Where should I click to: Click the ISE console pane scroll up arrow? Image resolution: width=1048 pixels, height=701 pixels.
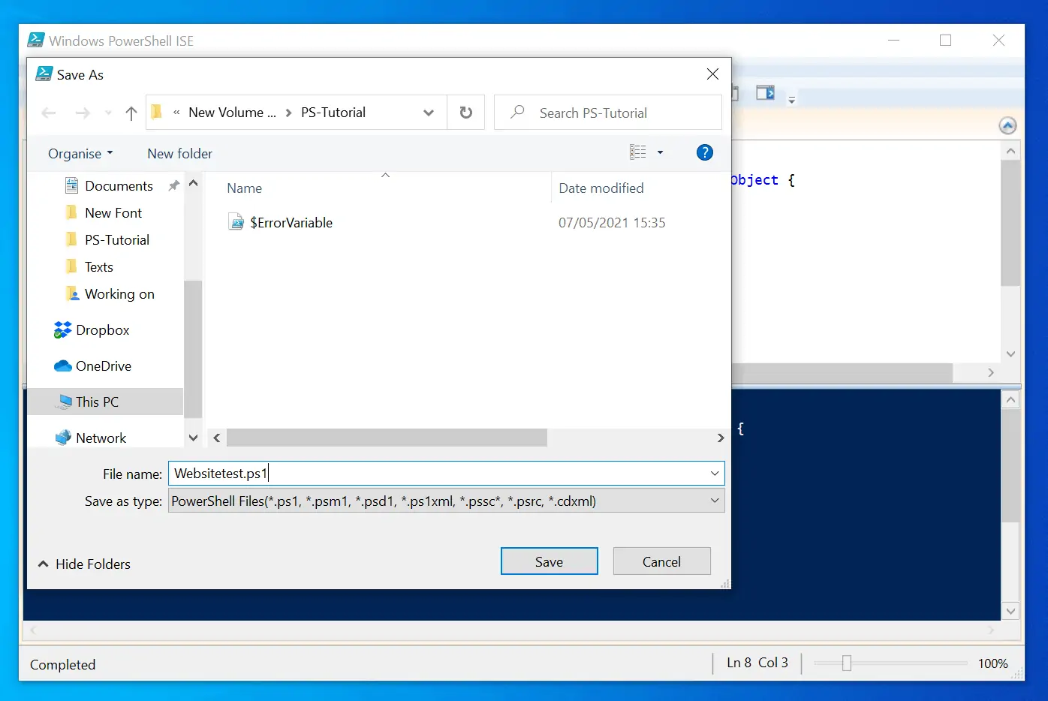(1010, 399)
